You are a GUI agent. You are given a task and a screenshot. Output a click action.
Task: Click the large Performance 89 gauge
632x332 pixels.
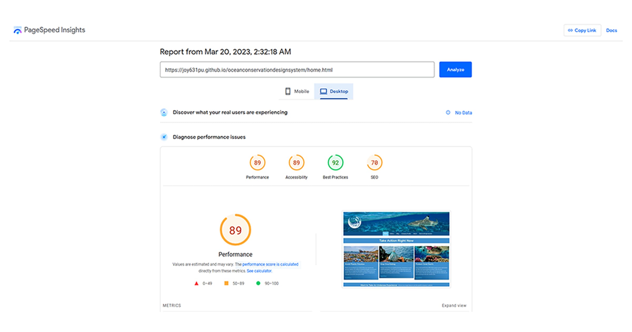coord(235,230)
